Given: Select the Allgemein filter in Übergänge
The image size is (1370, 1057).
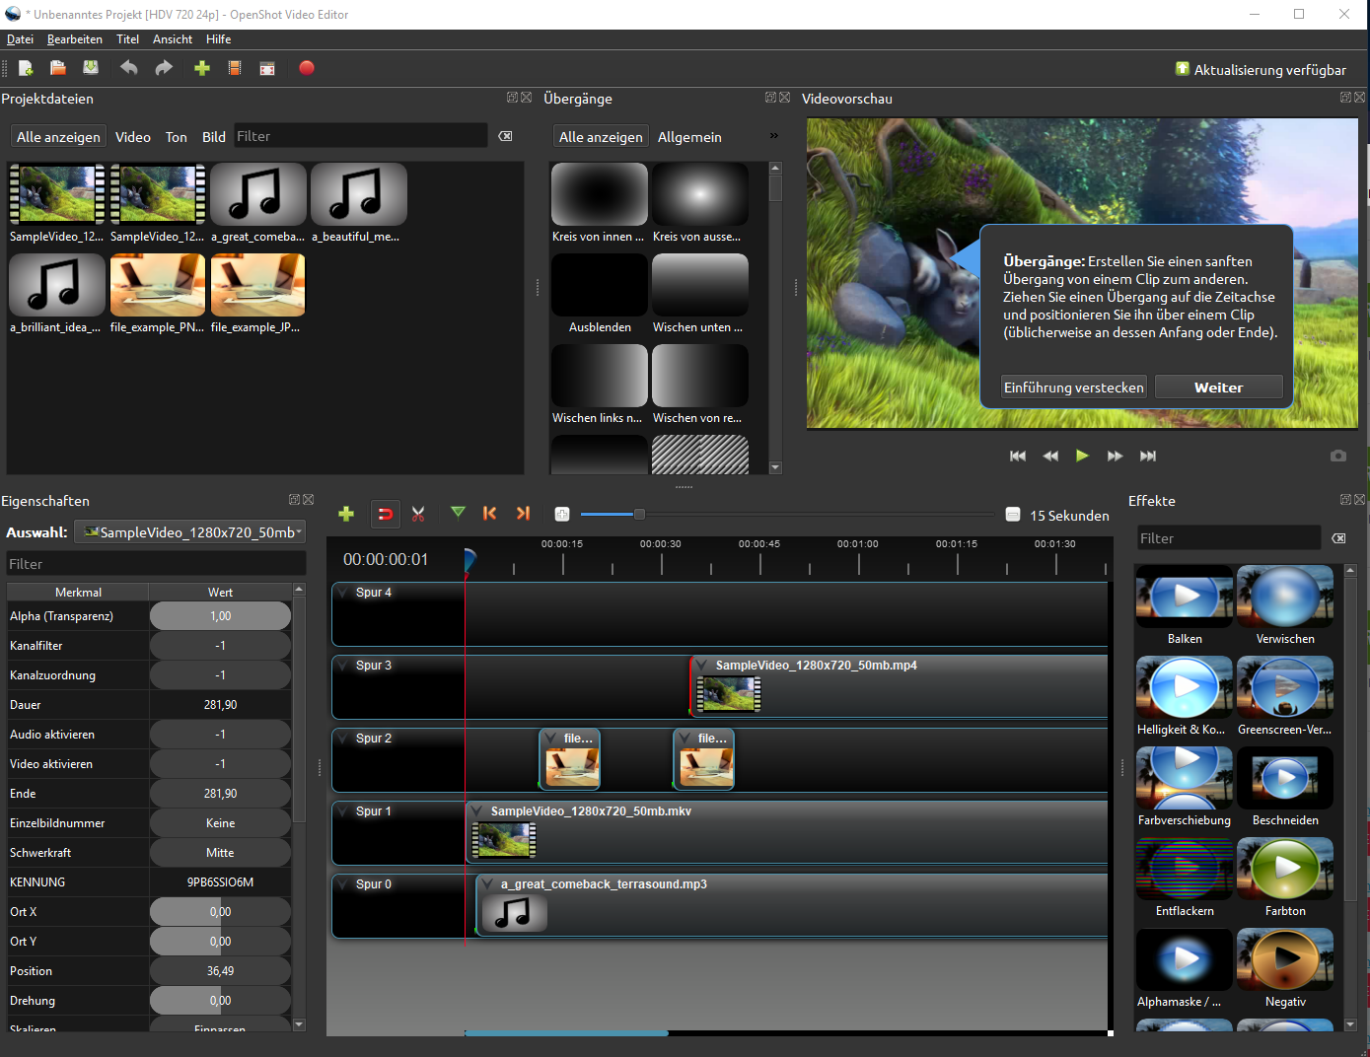Looking at the screenshot, I should (689, 137).
